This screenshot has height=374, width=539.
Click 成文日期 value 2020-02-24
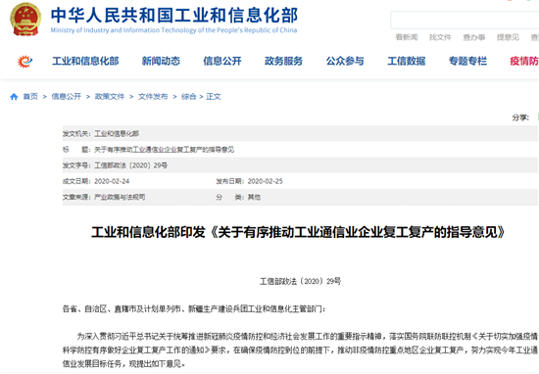click(x=112, y=181)
